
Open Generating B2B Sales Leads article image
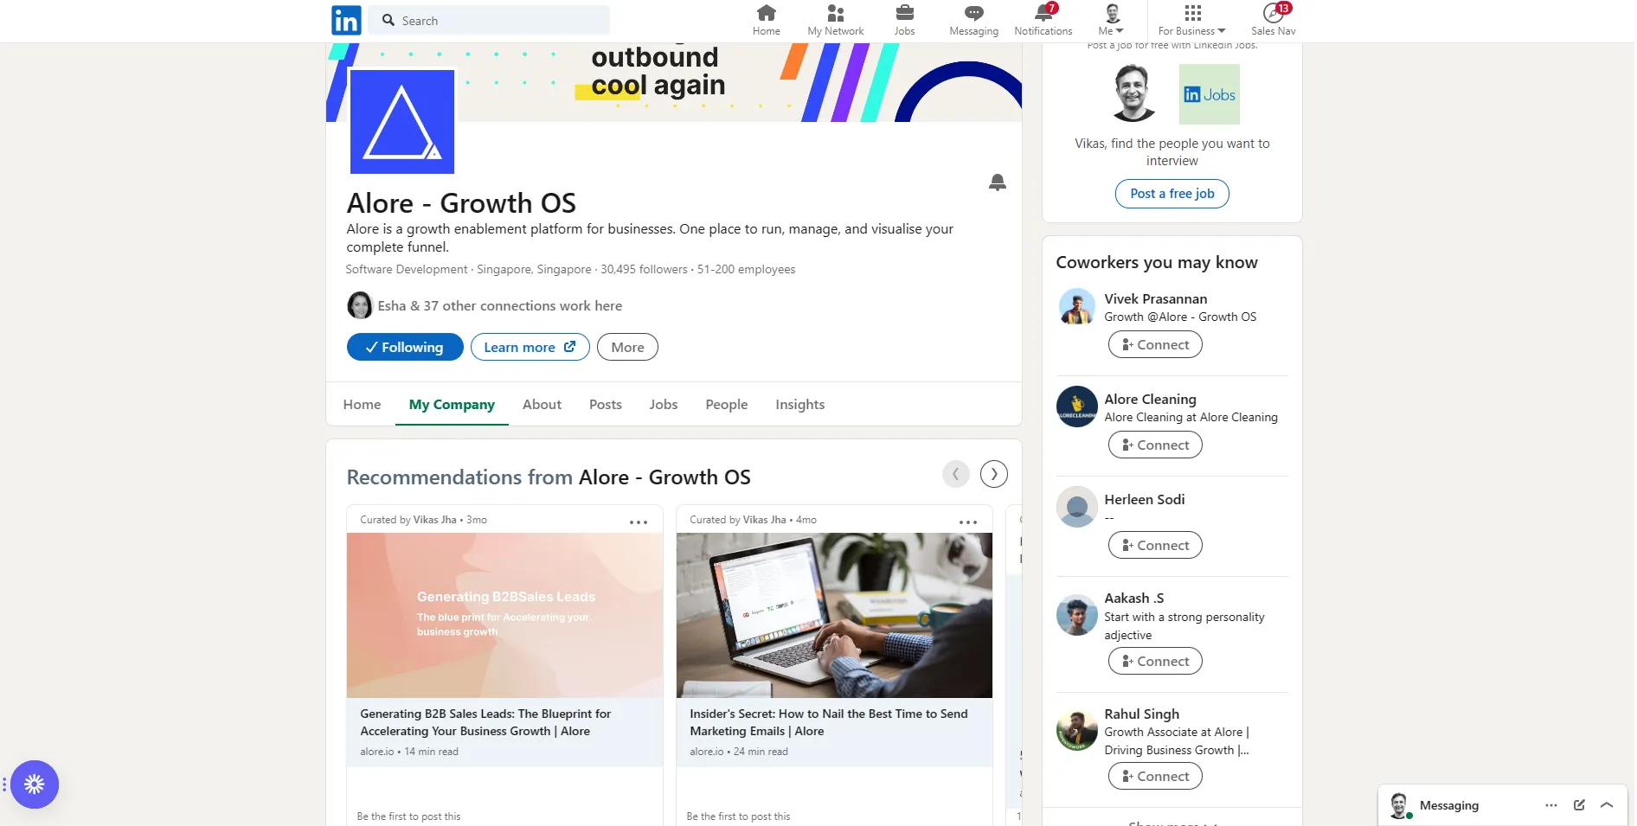(504, 615)
